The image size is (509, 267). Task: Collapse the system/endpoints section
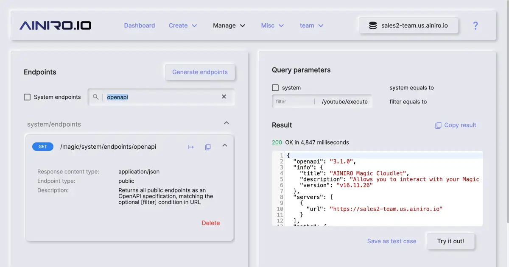(x=226, y=122)
